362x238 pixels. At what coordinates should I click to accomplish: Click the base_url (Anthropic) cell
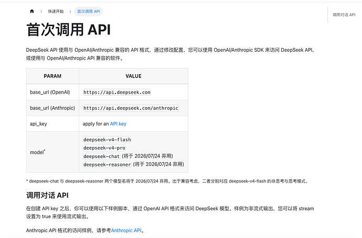click(52, 108)
